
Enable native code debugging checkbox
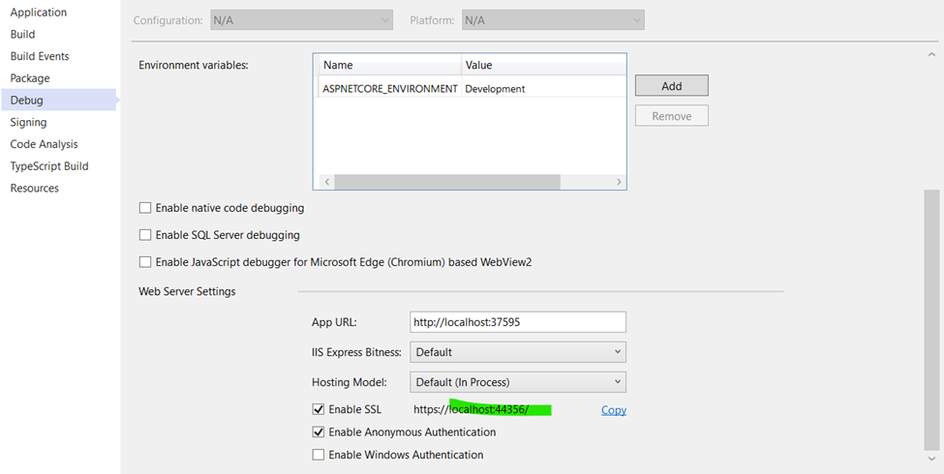pos(146,208)
